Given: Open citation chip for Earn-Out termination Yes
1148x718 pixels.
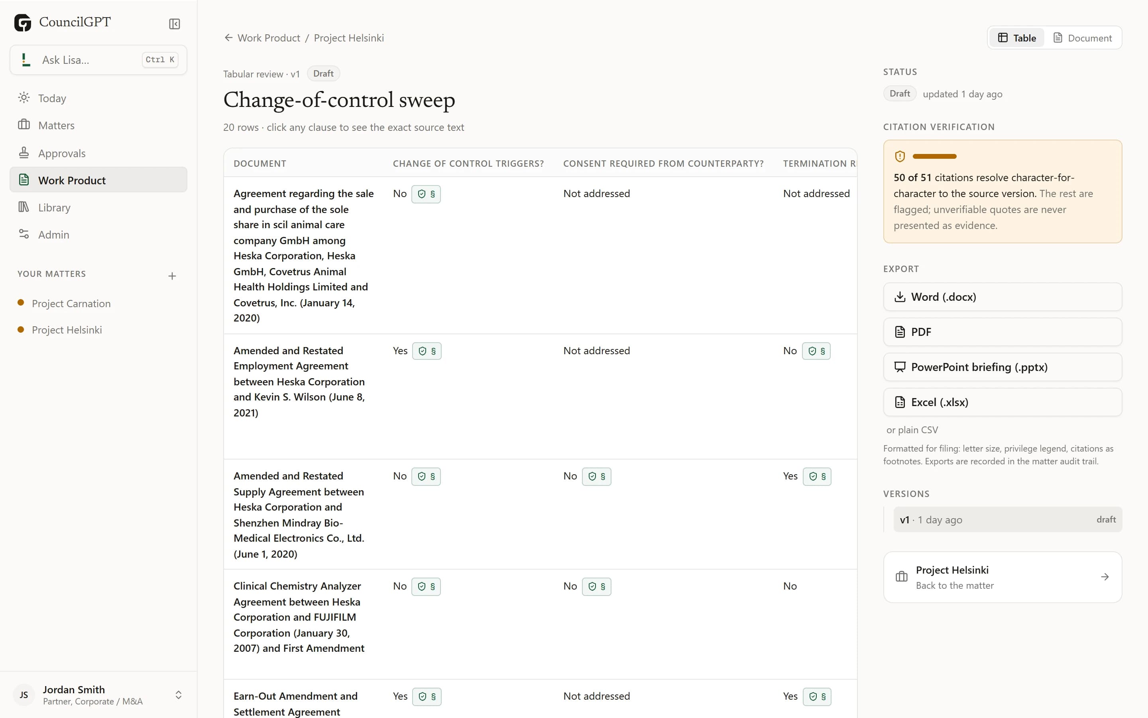Looking at the screenshot, I should click(817, 696).
